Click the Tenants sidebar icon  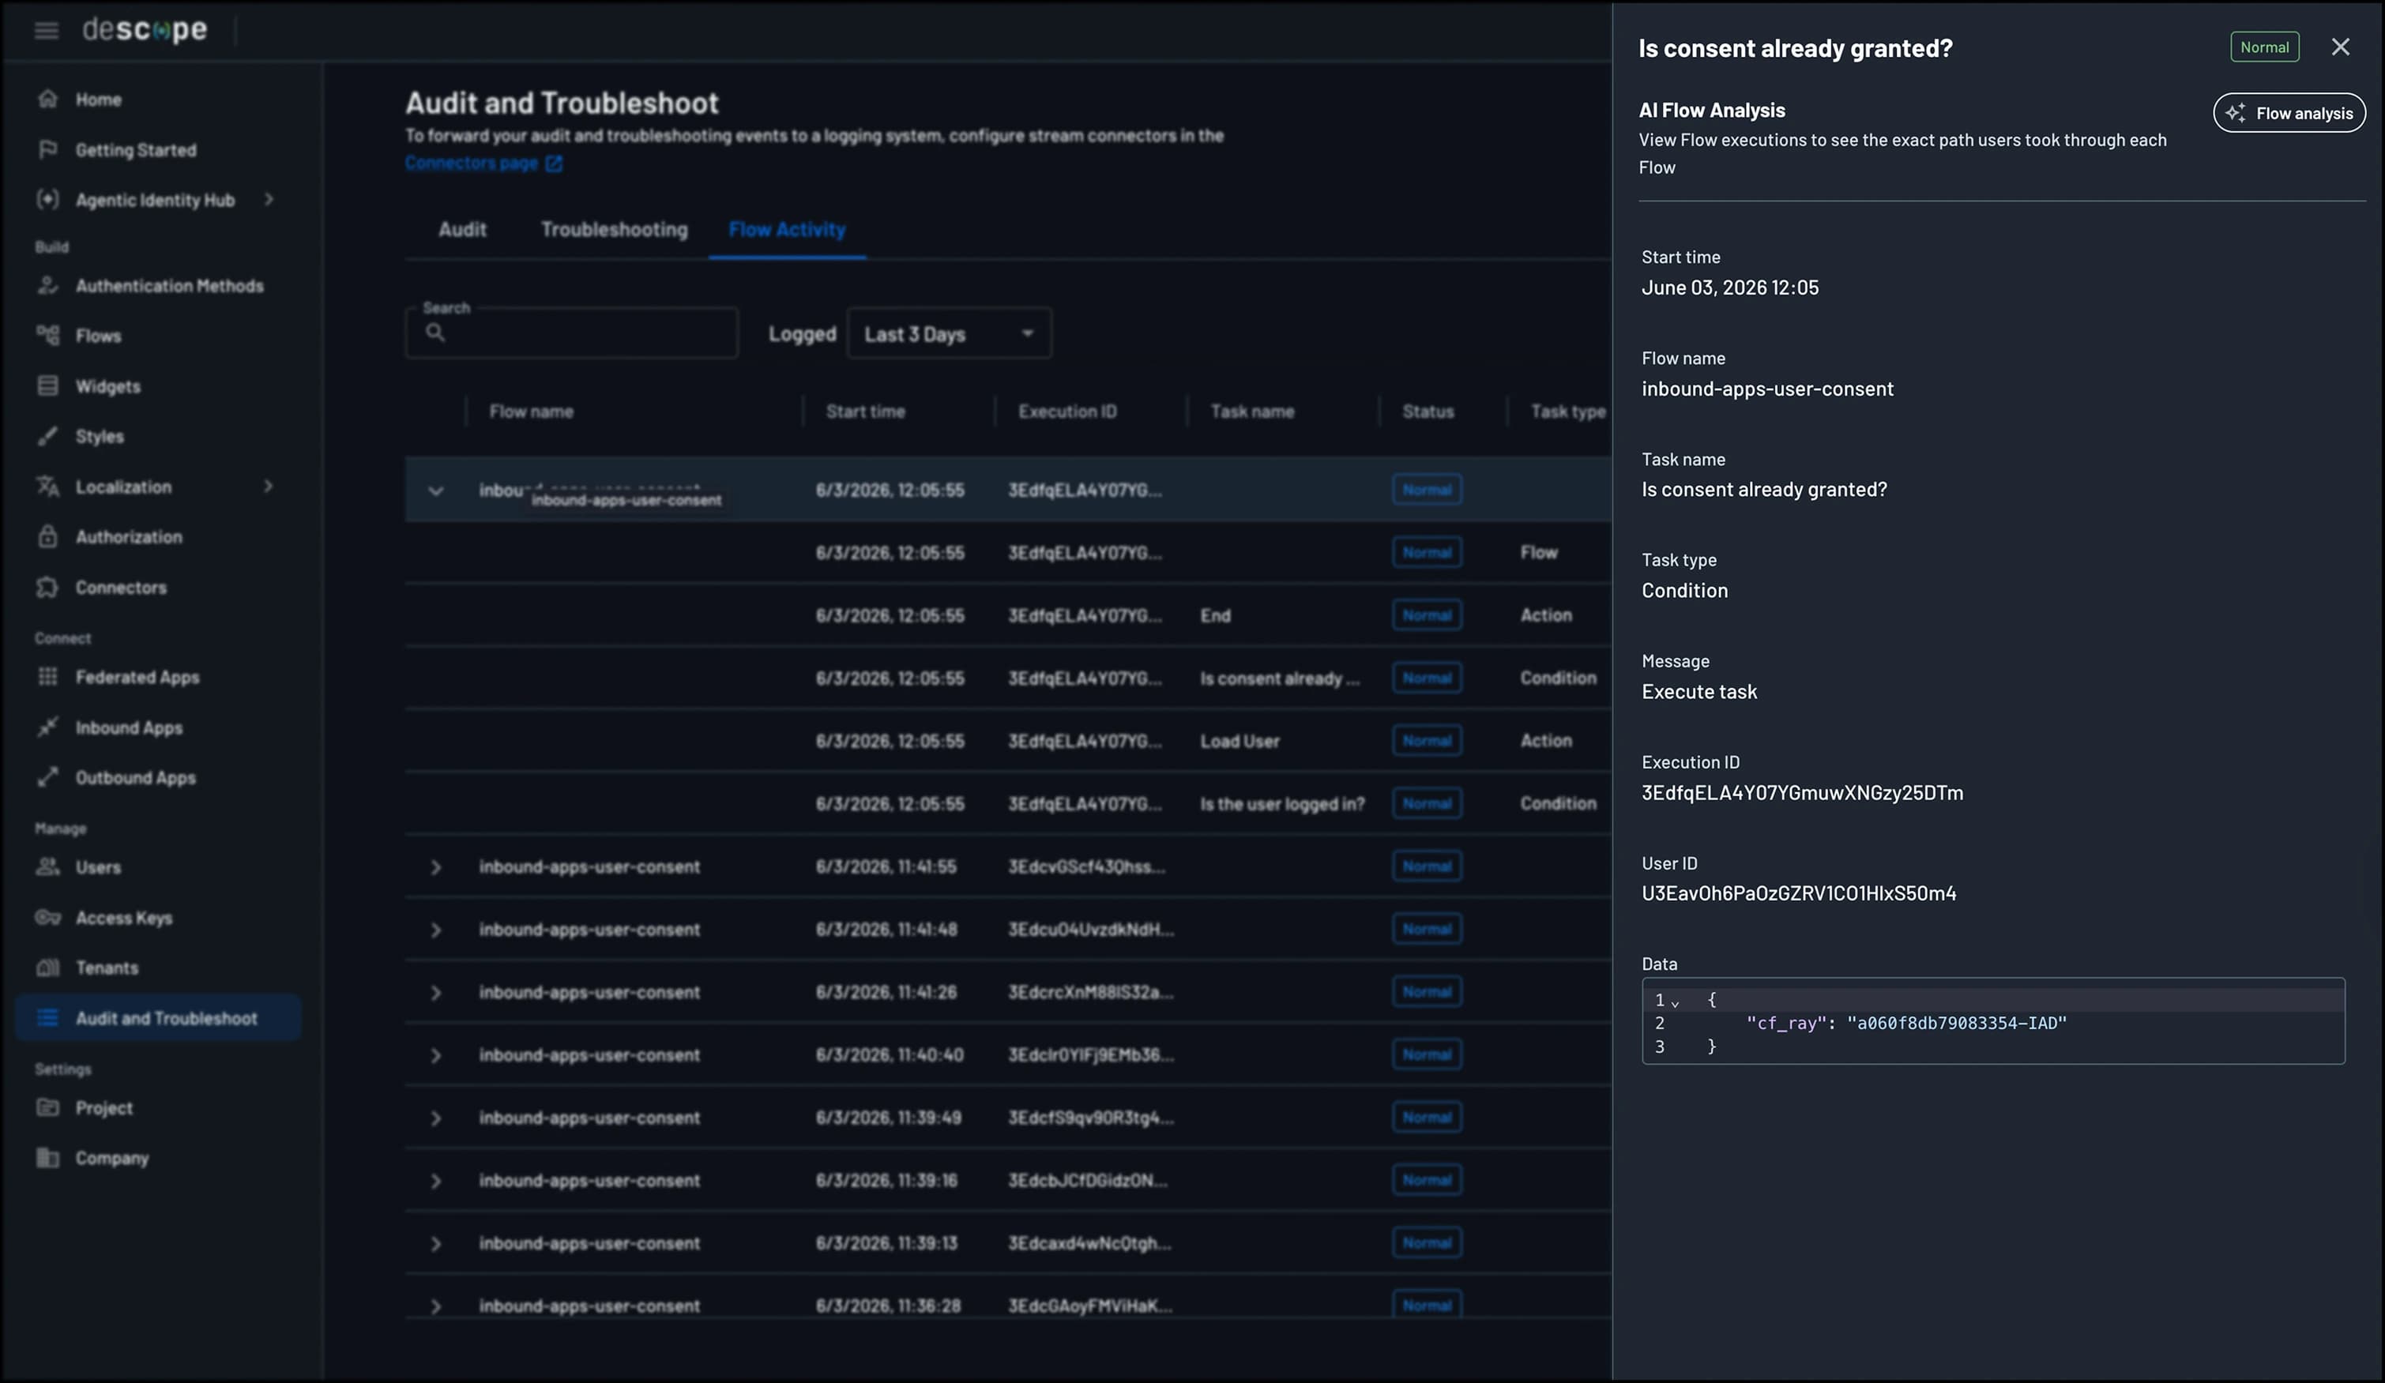click(48, 968)
